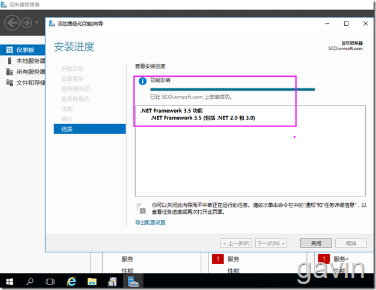Select the 服务器选择 wizard step
The width and height of the screenshot is (376, 290).
click(75, 89)
